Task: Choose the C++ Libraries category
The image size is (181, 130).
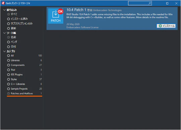Action: click(24, 84)
